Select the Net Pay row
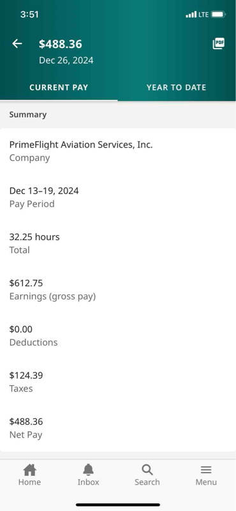The height and width of the screenshot is (511, 236). point(118,428)
